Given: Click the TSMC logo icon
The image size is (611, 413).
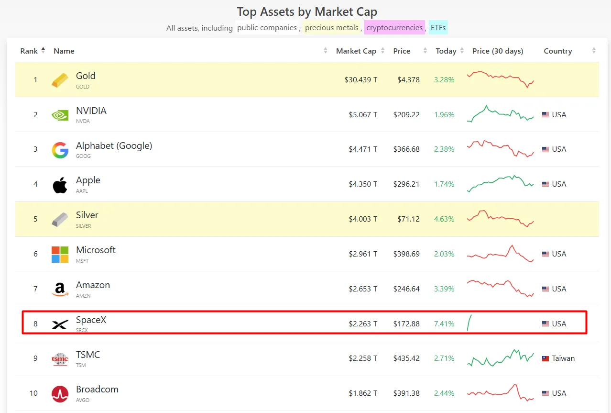Looking at the screenshot, I should tap(60, 359).
